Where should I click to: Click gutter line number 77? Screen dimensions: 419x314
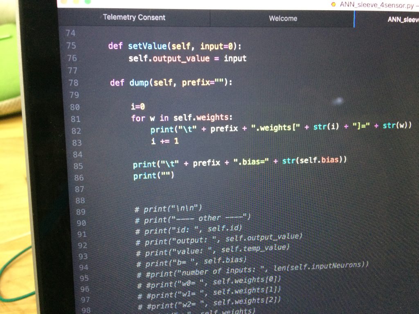(x=73, y=70)
